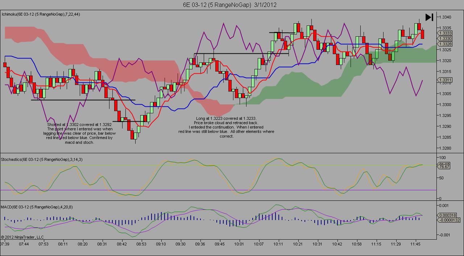The image size is (464, 256).
Task: Click the 1.3340 price axis label
Action: pos(446,17)
